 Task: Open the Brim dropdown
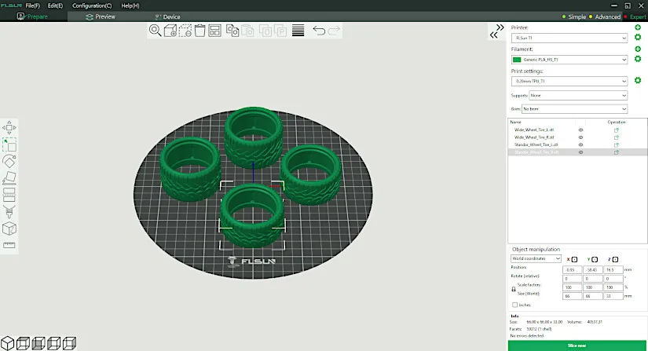click(574, 109)
